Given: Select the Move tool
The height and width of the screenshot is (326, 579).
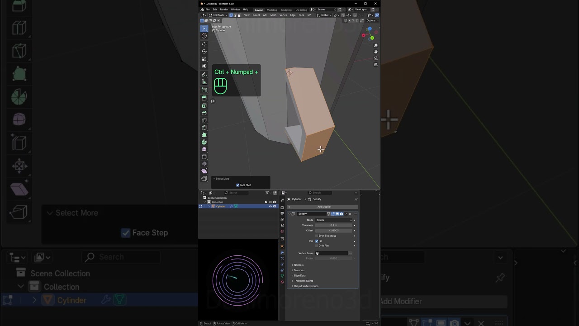Looking at the screenshot, I should (x=204, y=44).
